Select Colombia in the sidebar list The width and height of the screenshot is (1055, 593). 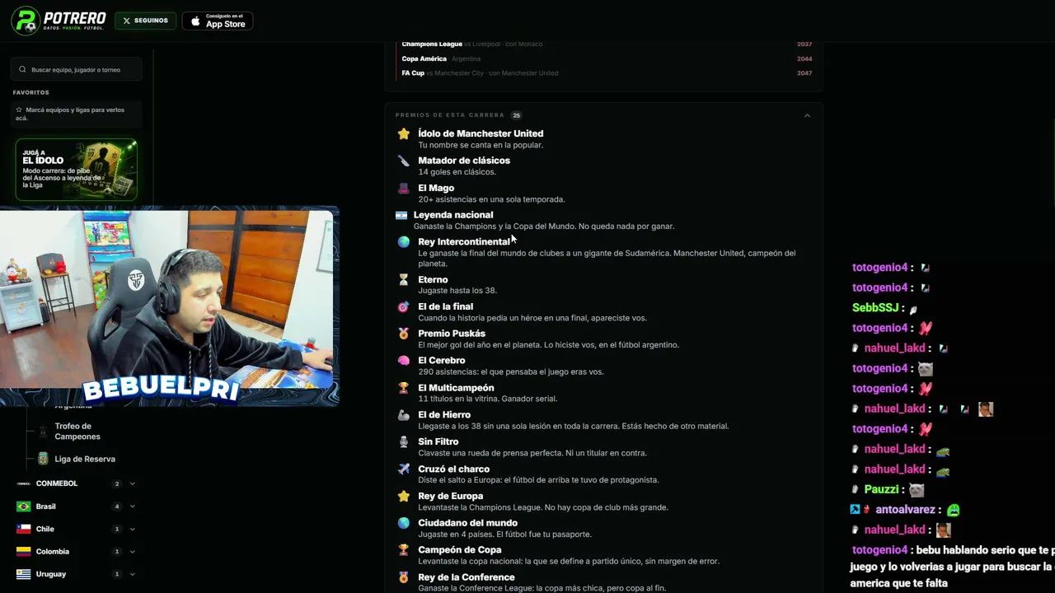coord(53,552)
